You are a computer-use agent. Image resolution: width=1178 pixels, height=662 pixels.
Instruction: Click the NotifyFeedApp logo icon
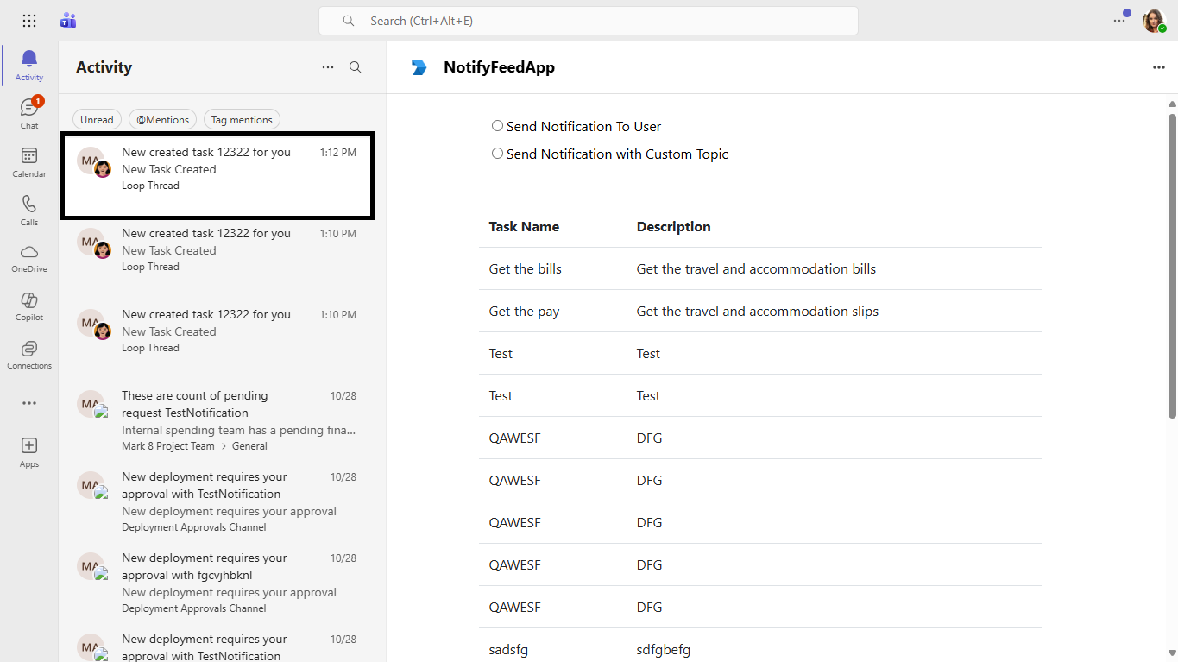pyautogui.click(x=419, y=67)
